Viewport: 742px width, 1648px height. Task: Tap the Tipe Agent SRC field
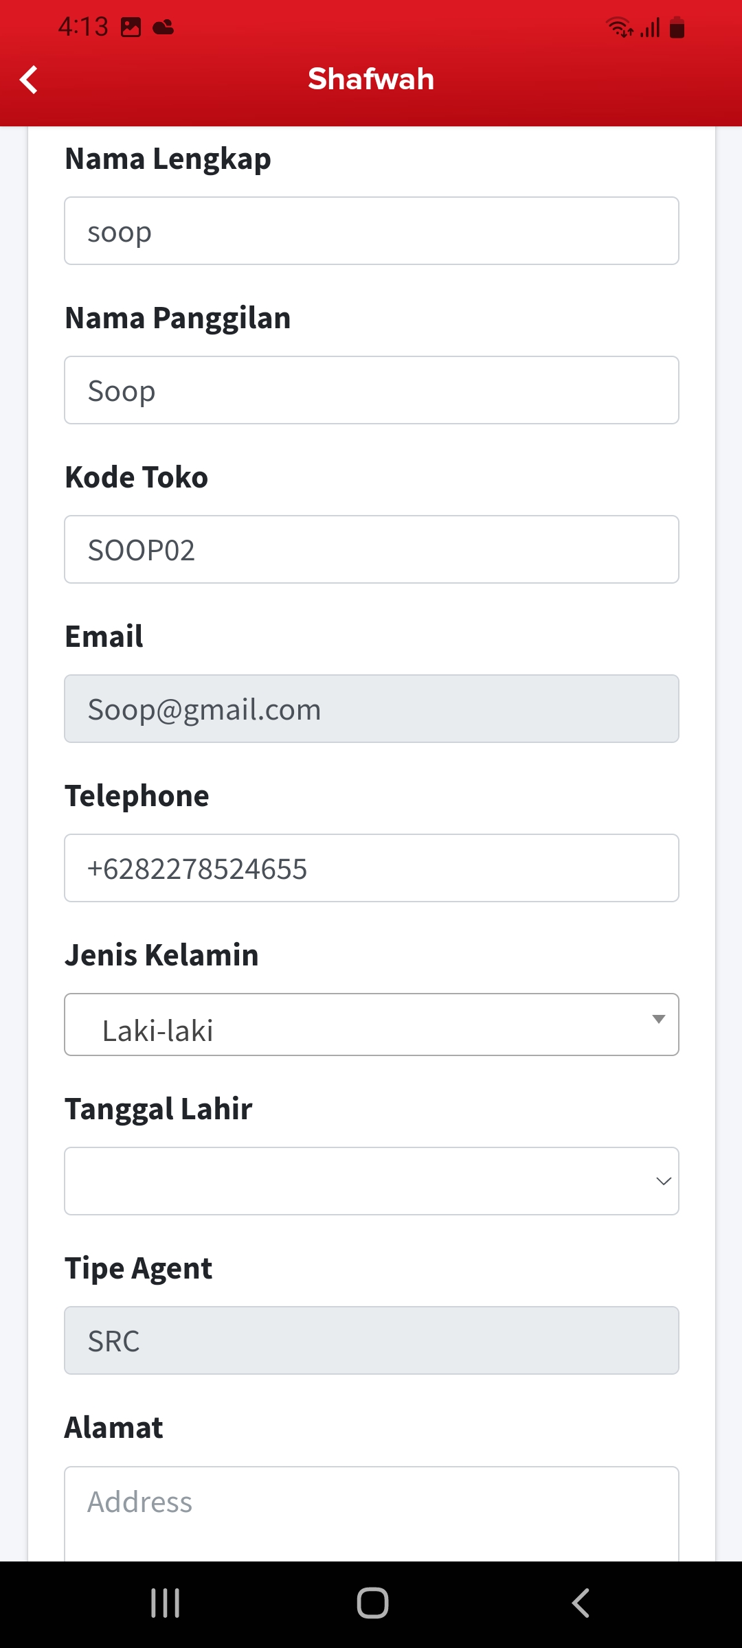click(371, 1340)
